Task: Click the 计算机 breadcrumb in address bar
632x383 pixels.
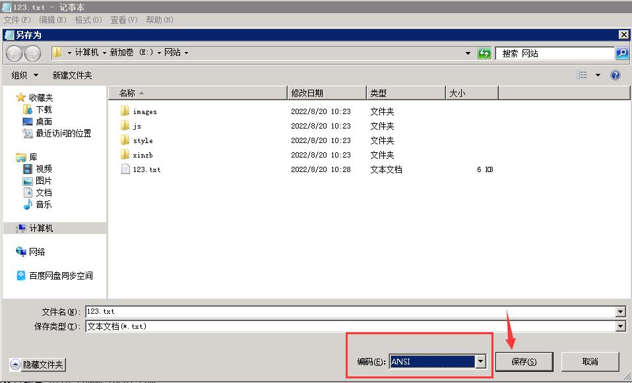Action: (x=86, y=53)
